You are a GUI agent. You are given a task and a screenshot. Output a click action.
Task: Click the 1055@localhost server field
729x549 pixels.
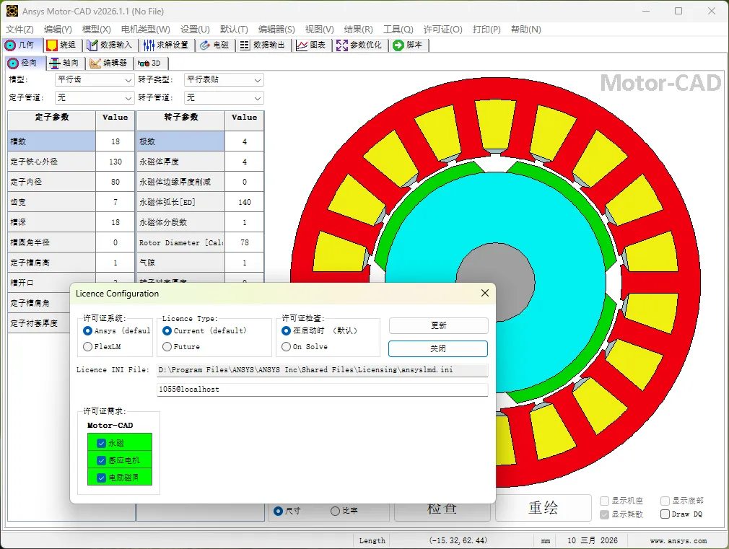click(323, 390)
